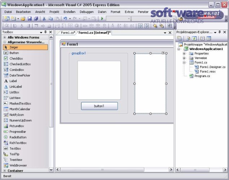The width and height of the screenshot is (229, 180).
Task: Switch to Form1.cs [Entwurf] designer tab
Action: (x=94, y=33)
